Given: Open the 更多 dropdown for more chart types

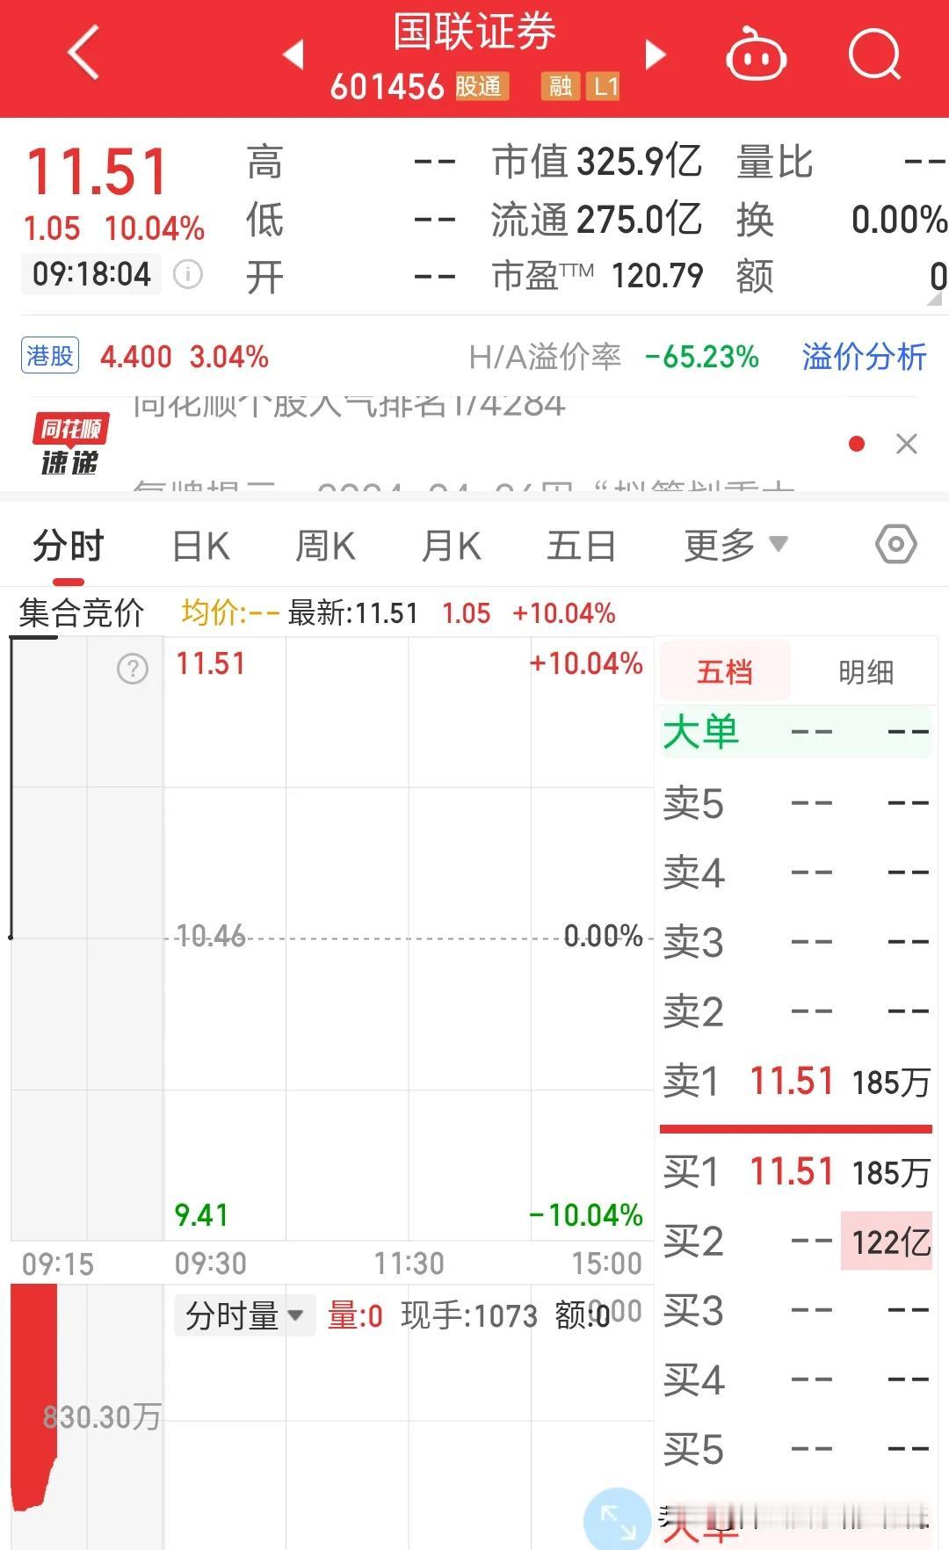Looking at the screenshot, I should [735, 546].
